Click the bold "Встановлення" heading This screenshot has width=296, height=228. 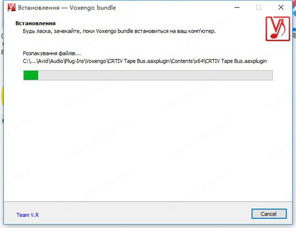(x=36, y=23)
